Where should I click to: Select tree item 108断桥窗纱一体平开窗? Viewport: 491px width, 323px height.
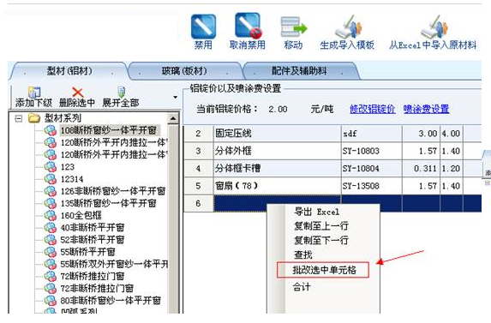click(108, 130)
